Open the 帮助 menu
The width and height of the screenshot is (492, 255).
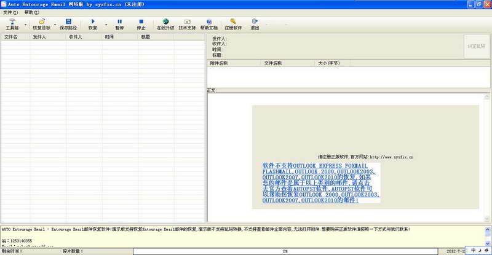[x=32, y=12]
